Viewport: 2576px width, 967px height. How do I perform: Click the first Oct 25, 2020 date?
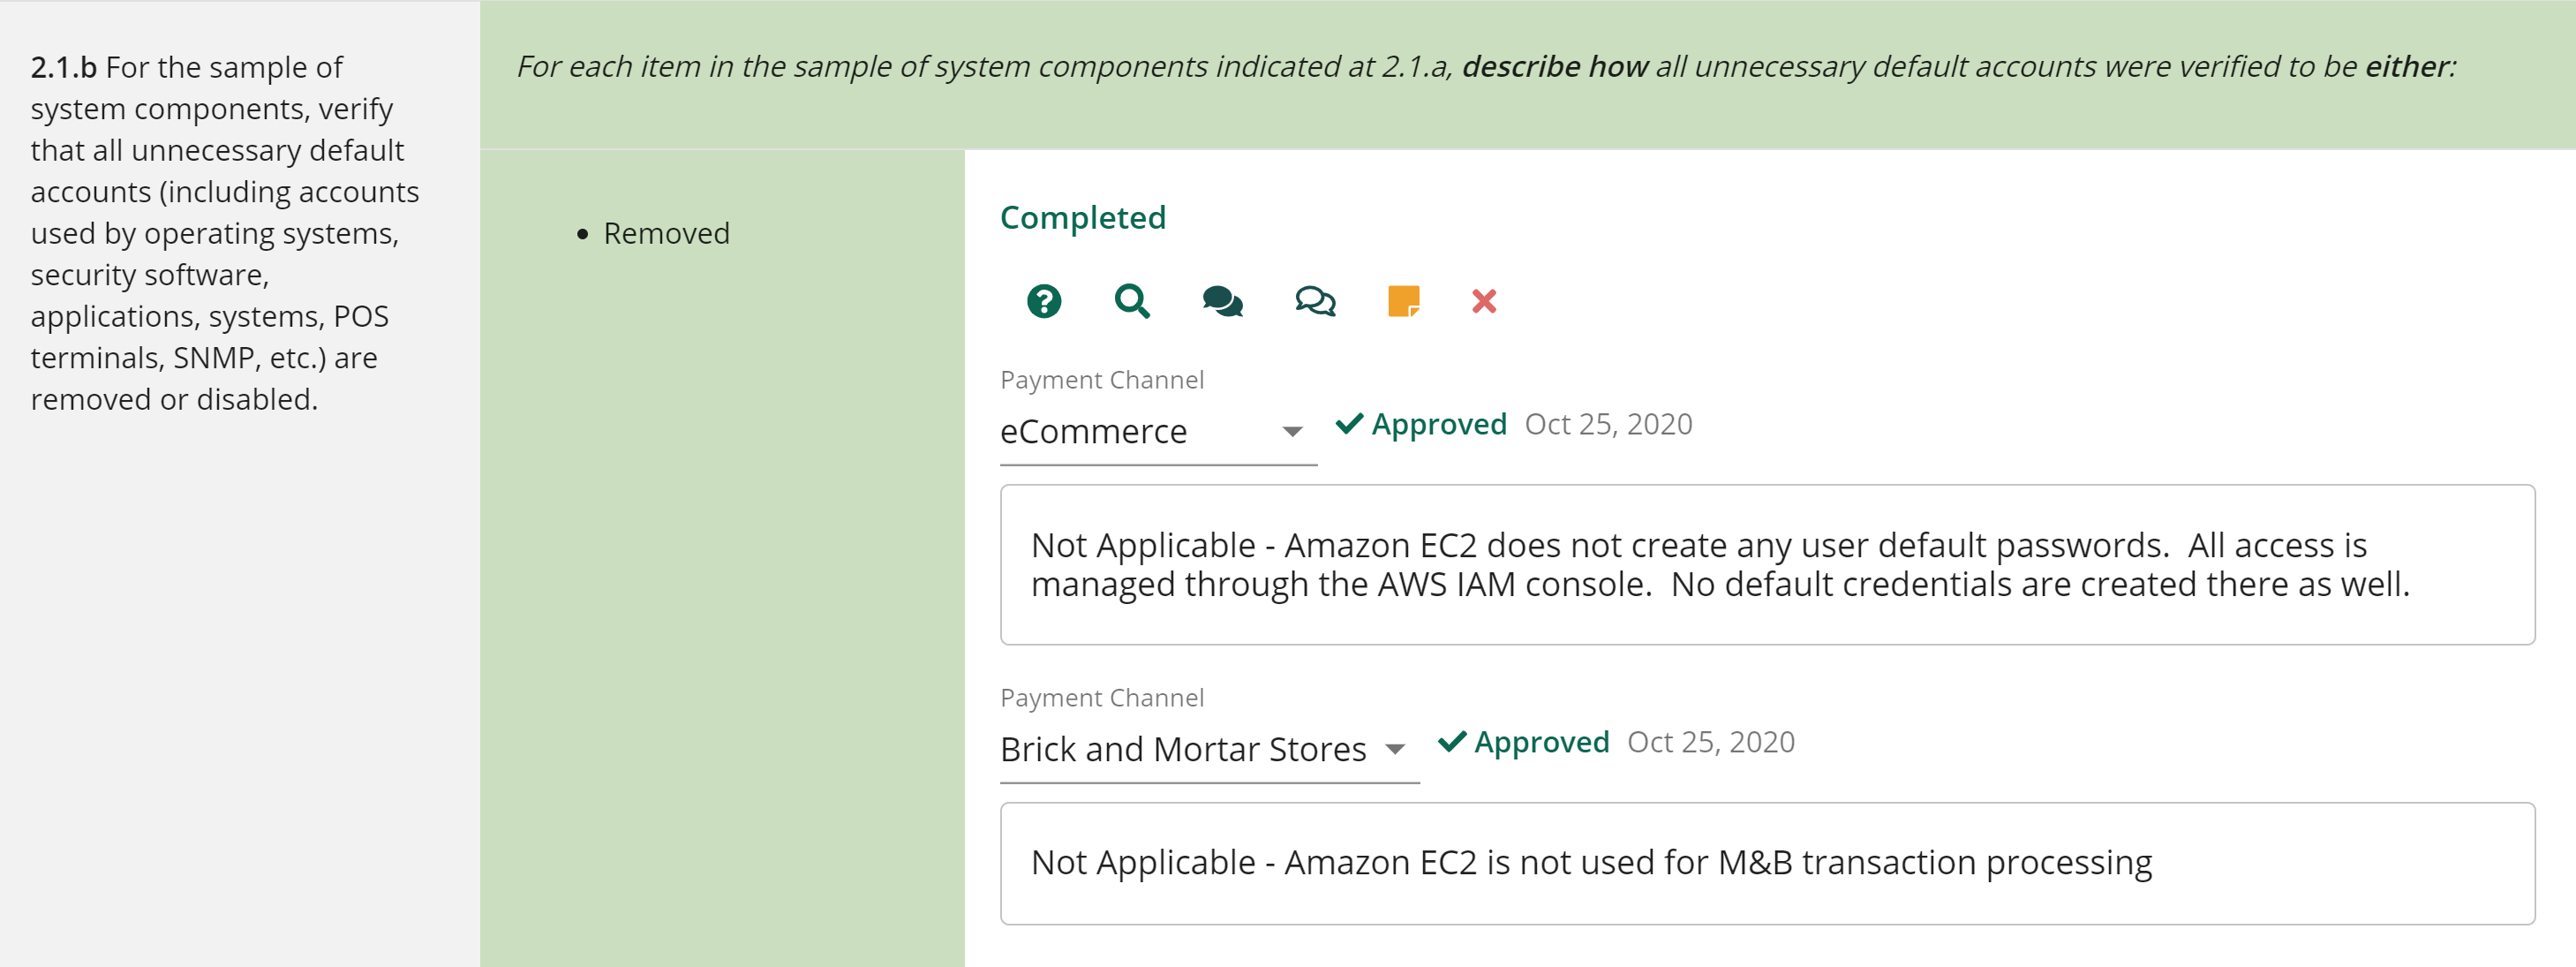coord(1608,424)
